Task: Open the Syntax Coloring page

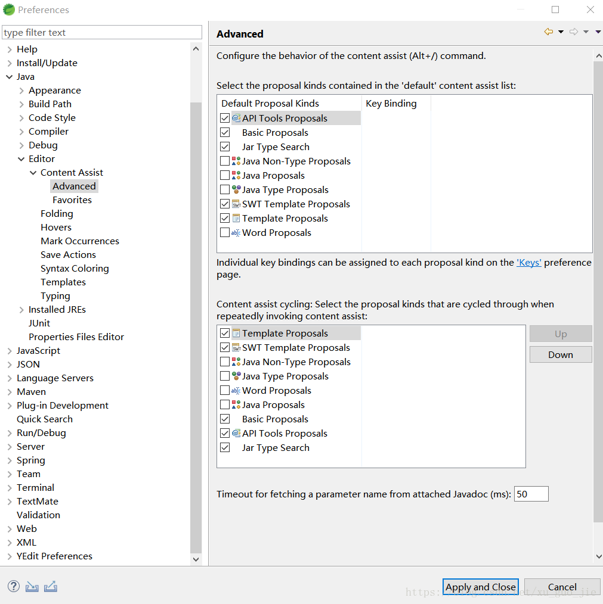Action: (75, 269)
